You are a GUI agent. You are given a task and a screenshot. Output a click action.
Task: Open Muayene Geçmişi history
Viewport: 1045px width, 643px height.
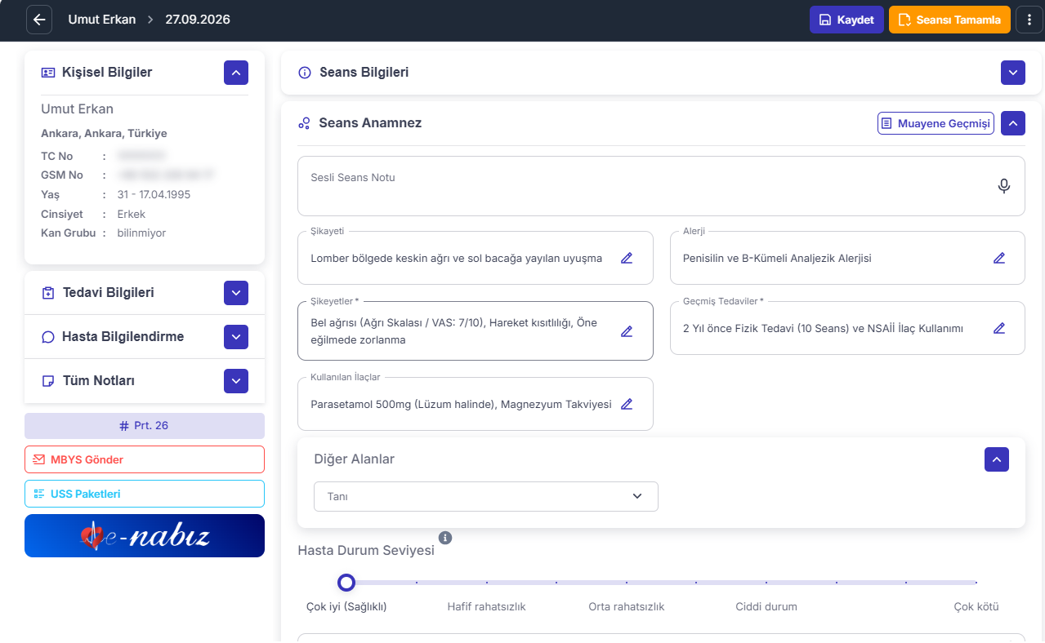tap(936, 123)
